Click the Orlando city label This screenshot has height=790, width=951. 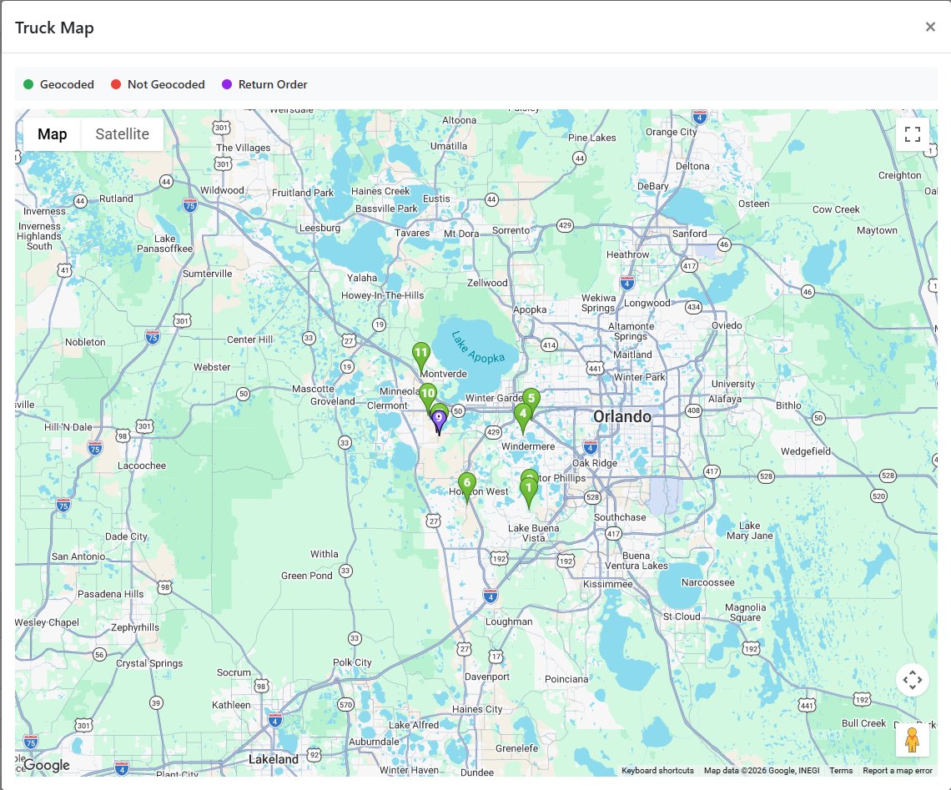(622, 416)
